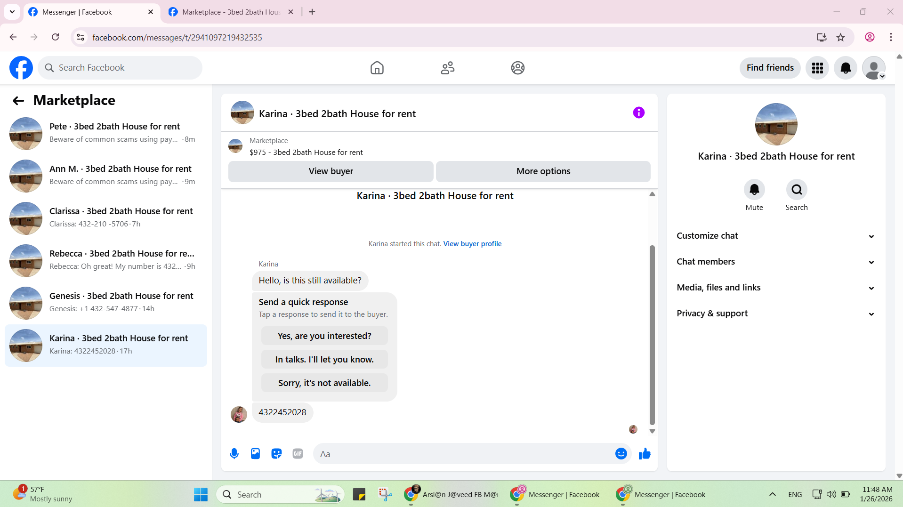This screenshot has height=507, width=903.
Task: Show hidden system tray icons chevron
Action: pos(772,494)
